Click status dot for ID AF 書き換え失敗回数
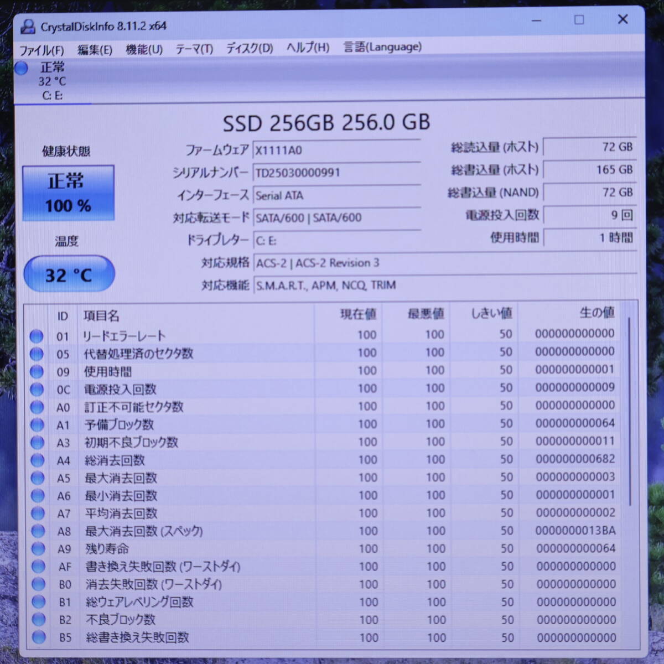The width and height of the screenshot is (664, 664). [38, 566]
